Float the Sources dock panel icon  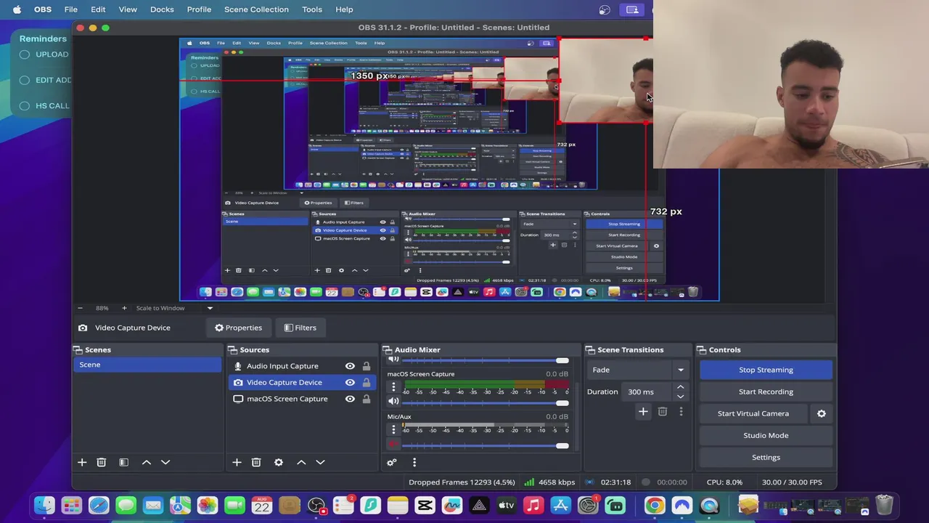coord(233,349)
